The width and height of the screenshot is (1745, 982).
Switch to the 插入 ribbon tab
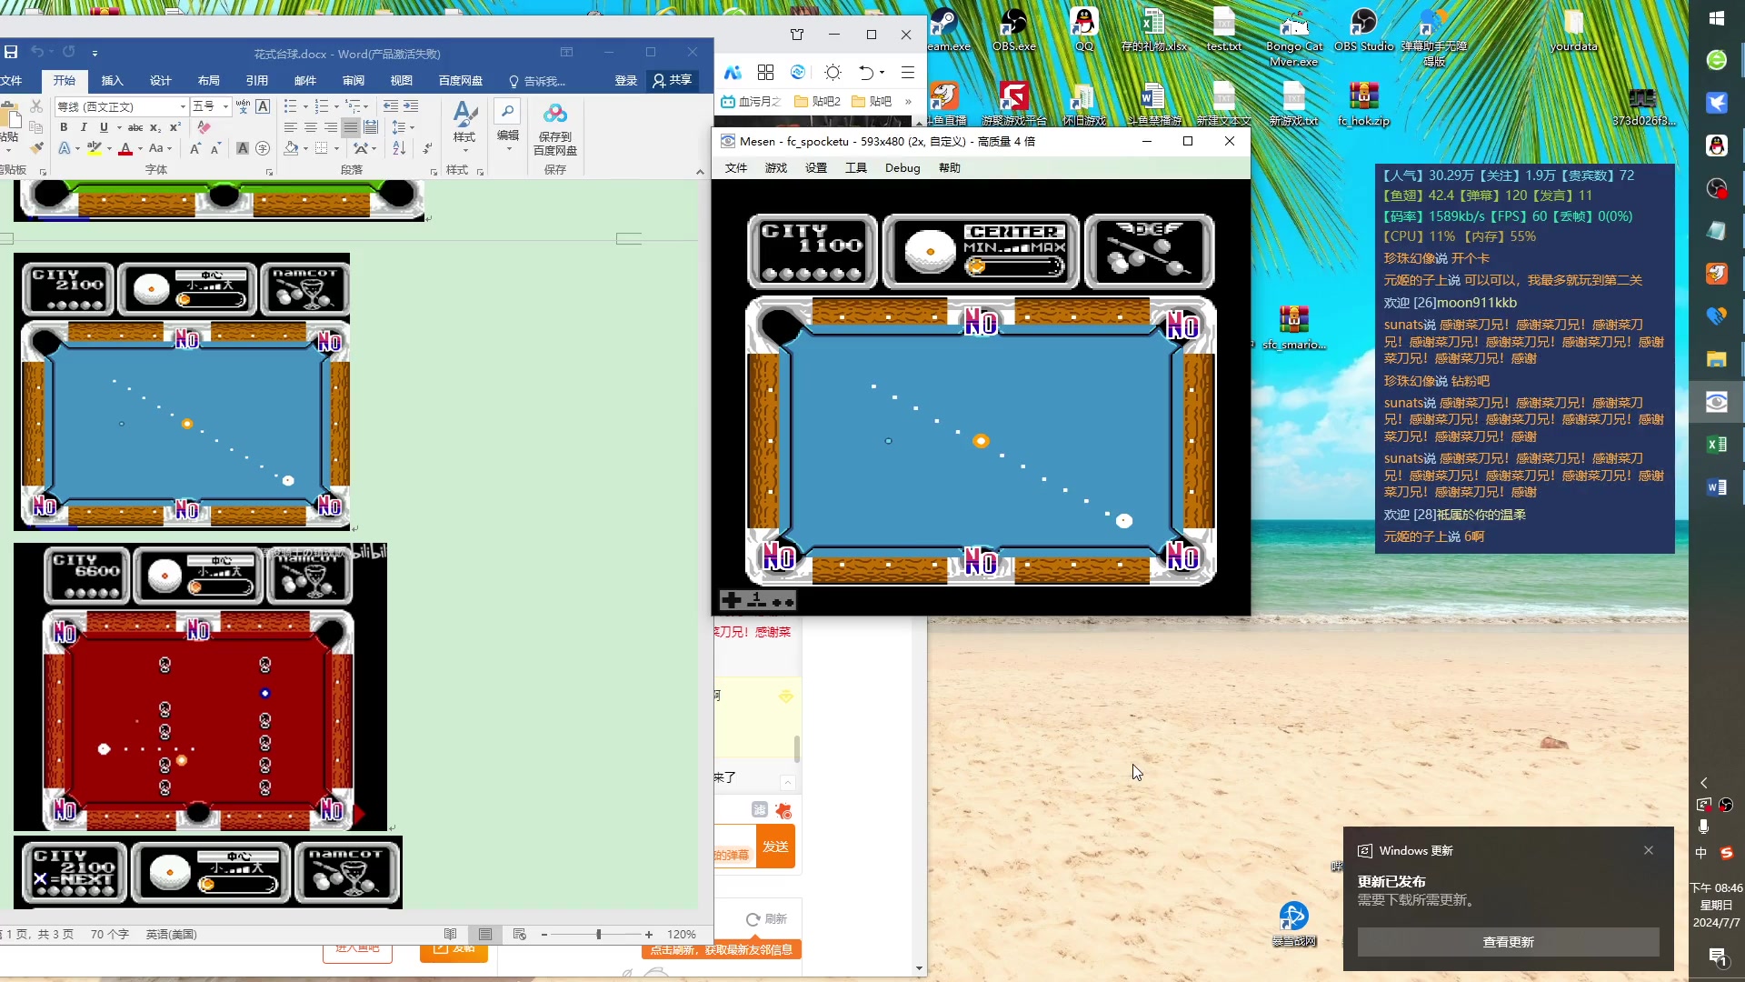112,81
